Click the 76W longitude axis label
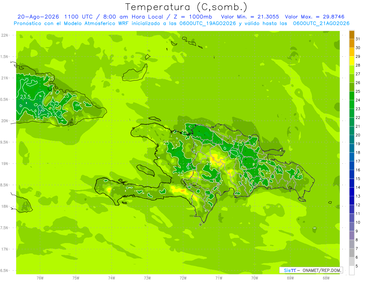366x282 pixels. click(40, 278)
